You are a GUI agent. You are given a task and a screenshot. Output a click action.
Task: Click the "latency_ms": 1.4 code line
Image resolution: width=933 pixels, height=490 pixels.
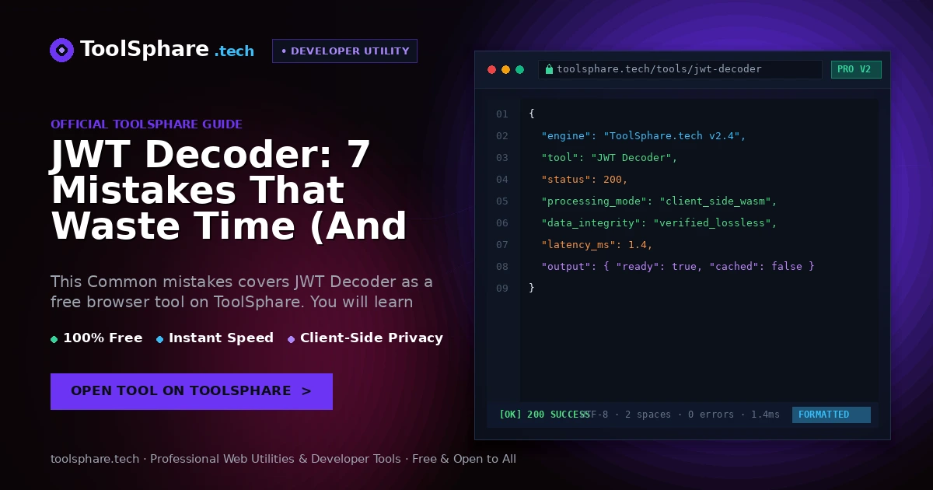[x=597, y=244]
